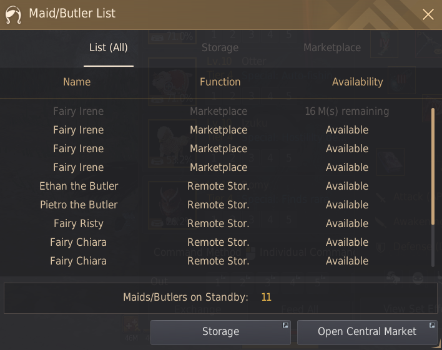Screen dimensions: 442x350
Task: Close the Maid/Butler List window
Action: (x=428, y=14)
